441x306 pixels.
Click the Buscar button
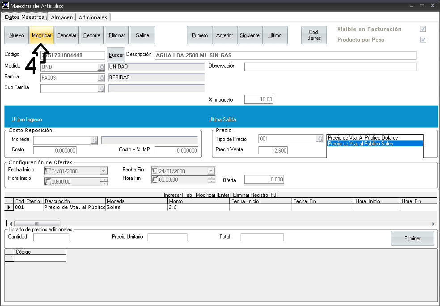pos(116,55)
